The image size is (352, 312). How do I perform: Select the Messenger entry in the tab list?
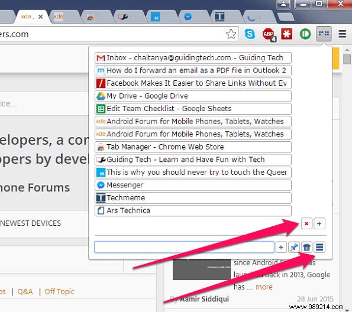click(x=193, y=185)
